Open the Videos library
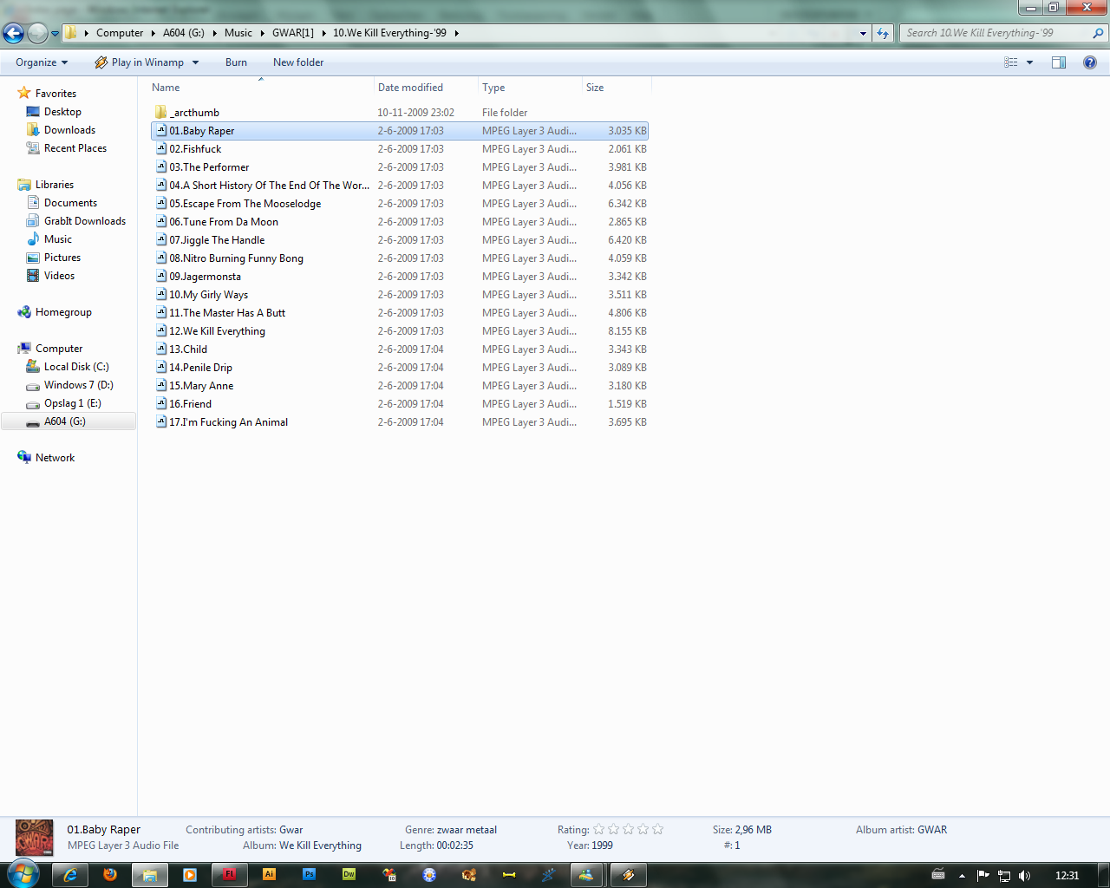 click(x=59, y=276)
